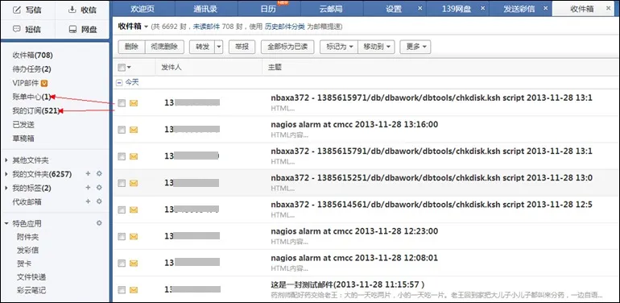Switch to the 日历 tab
This screenshot has height=303, width=620.
pyautogui.click(x=269, y=9)
